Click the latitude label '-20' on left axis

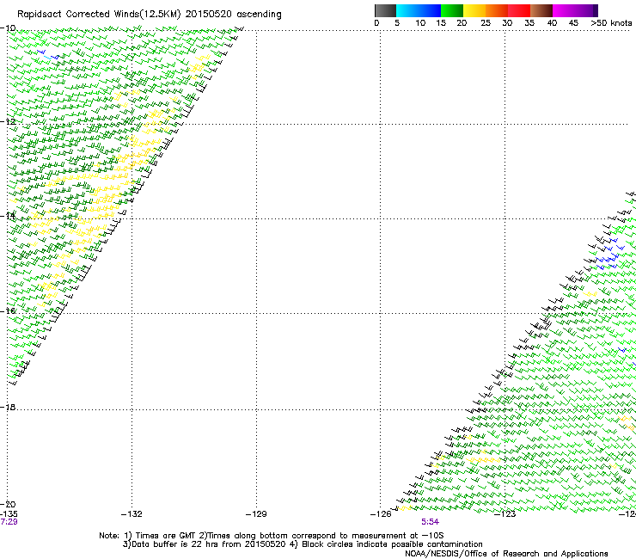[7, 504]
